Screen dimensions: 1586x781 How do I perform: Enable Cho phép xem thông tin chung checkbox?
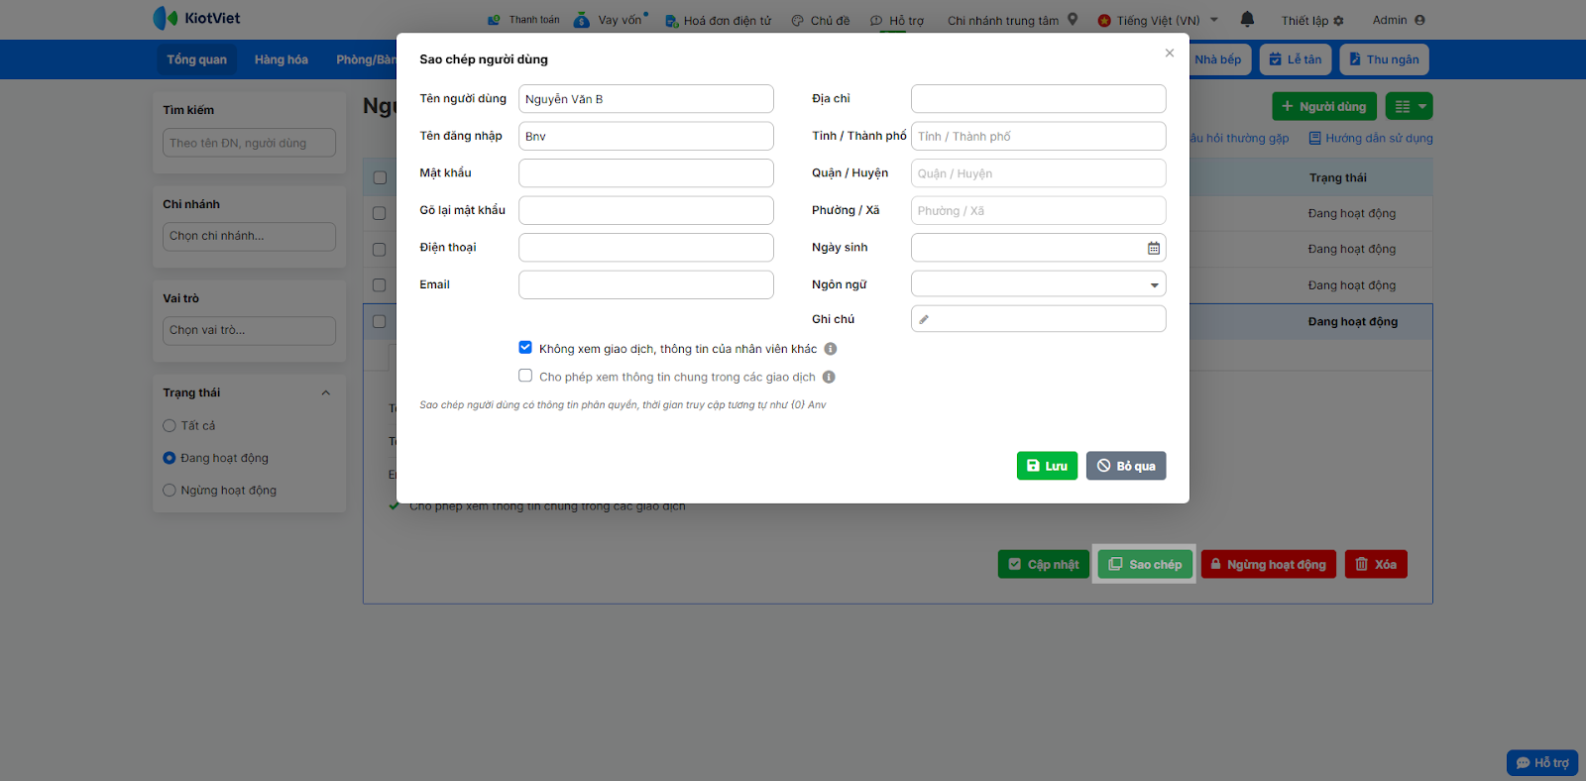click(x=525, y=376)
